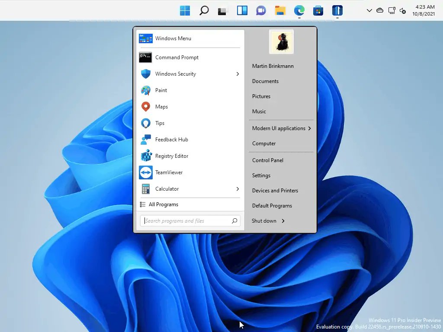Open Task View from the taskbar
The width and height of the screenshot is (443, 332).
click(223, 11)
